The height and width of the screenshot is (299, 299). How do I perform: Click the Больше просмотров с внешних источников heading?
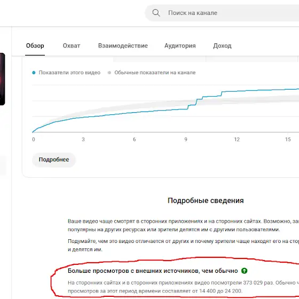(153, 271)
